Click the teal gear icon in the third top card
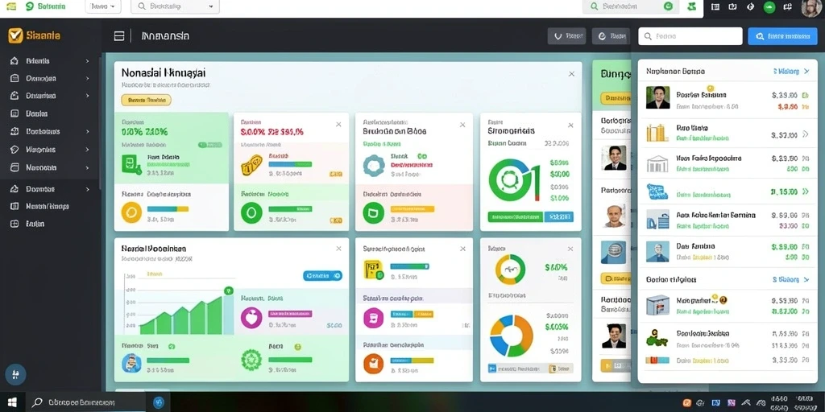825x412 pixels. (374, 165)
